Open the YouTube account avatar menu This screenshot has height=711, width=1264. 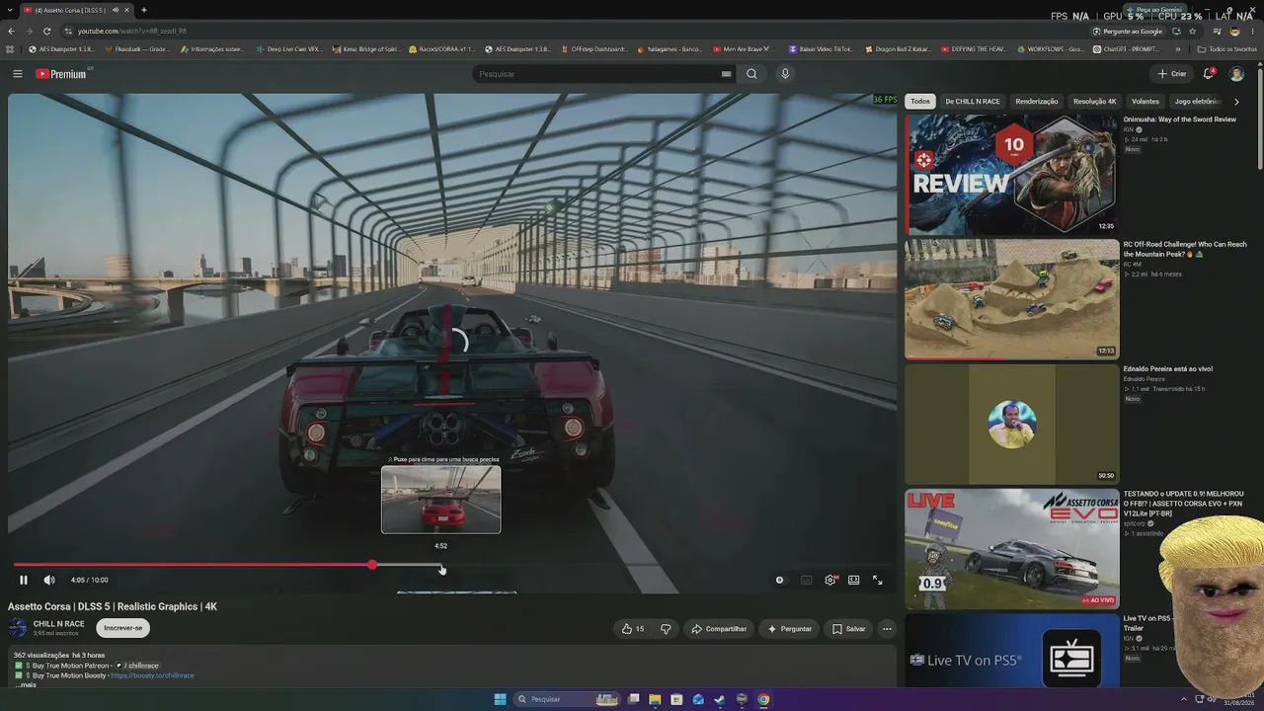coord(1236,74)
